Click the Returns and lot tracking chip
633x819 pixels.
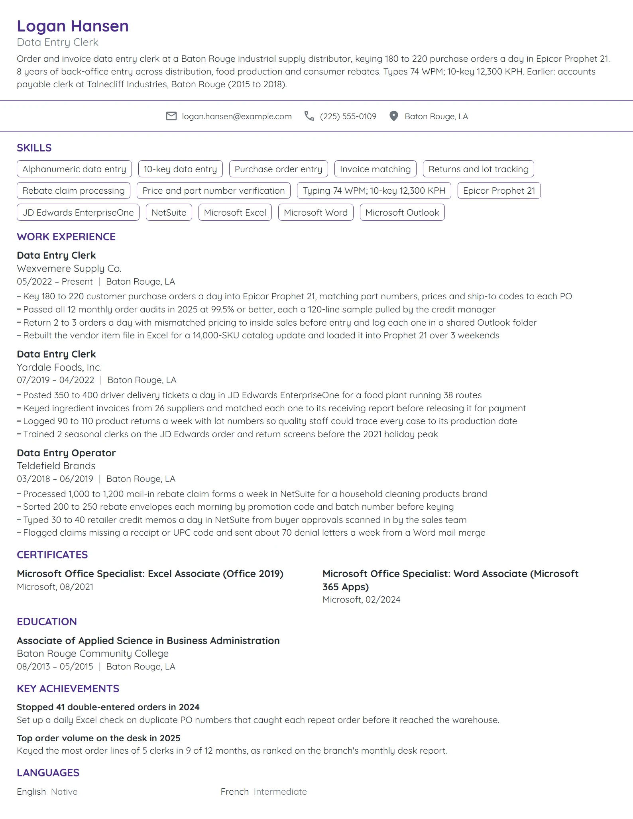click(478, 169)
